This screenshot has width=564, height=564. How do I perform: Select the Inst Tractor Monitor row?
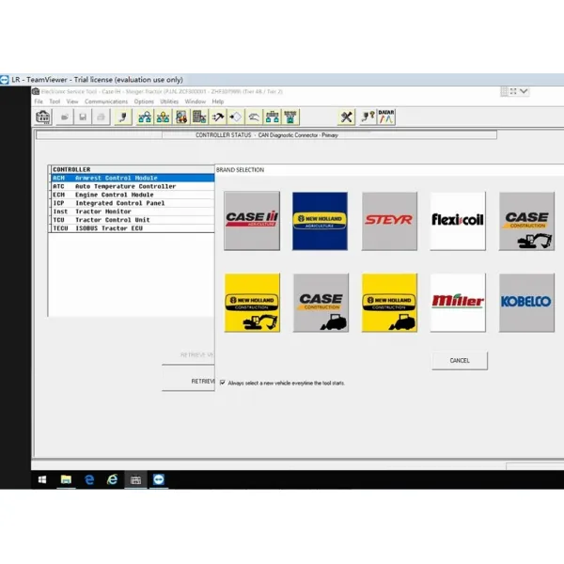point(133,211)
